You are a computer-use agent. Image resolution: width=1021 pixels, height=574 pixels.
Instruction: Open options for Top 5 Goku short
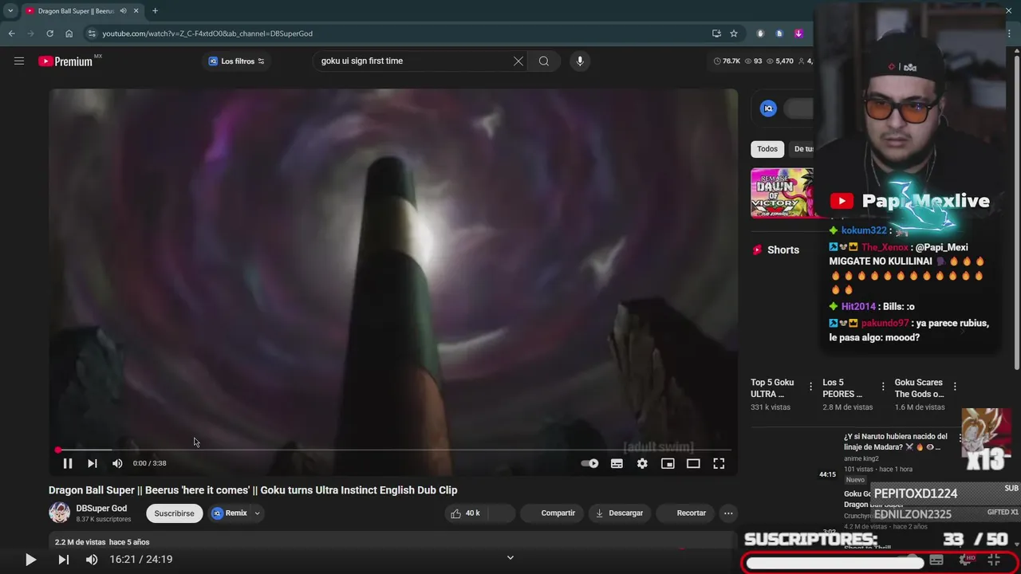[x=811, y=387]
